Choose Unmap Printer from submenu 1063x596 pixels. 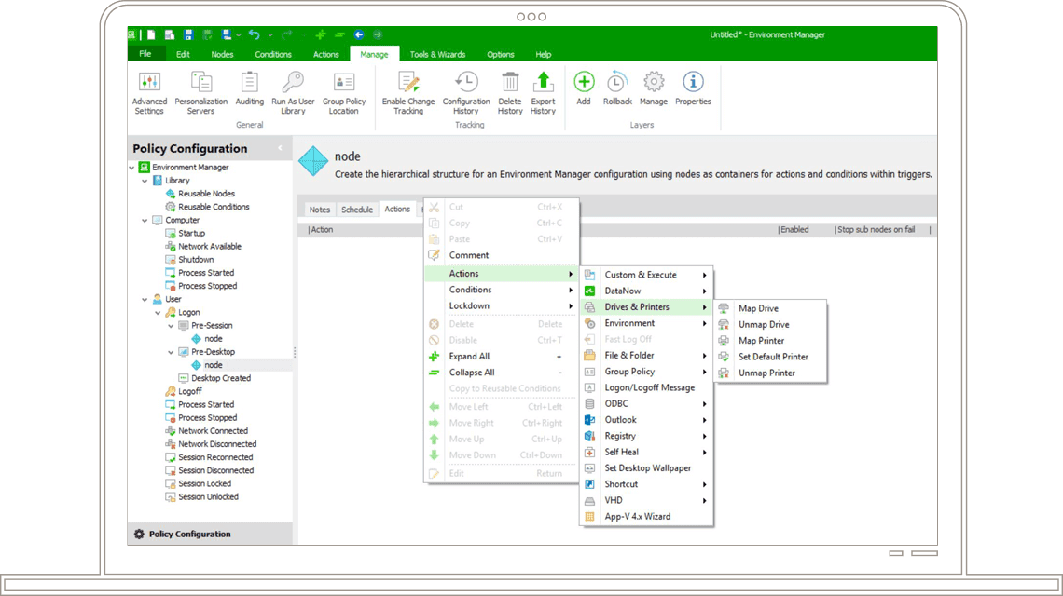pyautogui.click(x=771, y=373)
